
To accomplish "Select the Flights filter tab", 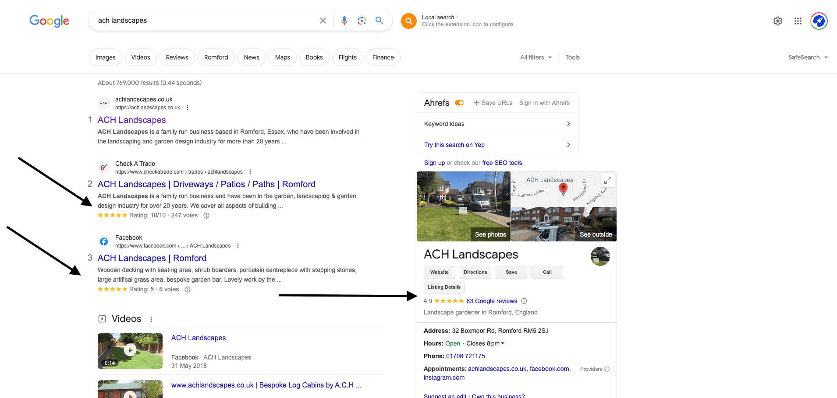I will pyautogui.click(x=348, y=57).
